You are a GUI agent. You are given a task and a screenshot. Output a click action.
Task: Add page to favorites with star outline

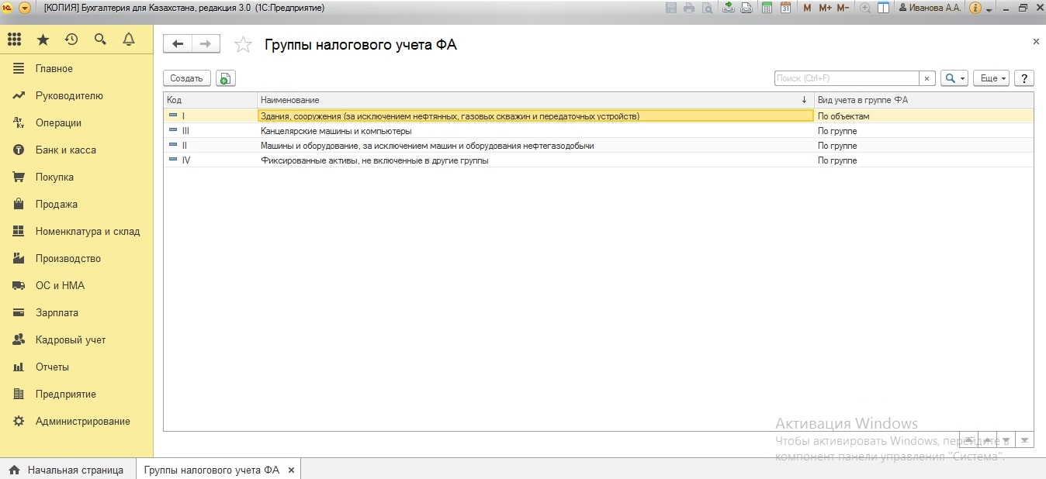click(x=244, y=45)
